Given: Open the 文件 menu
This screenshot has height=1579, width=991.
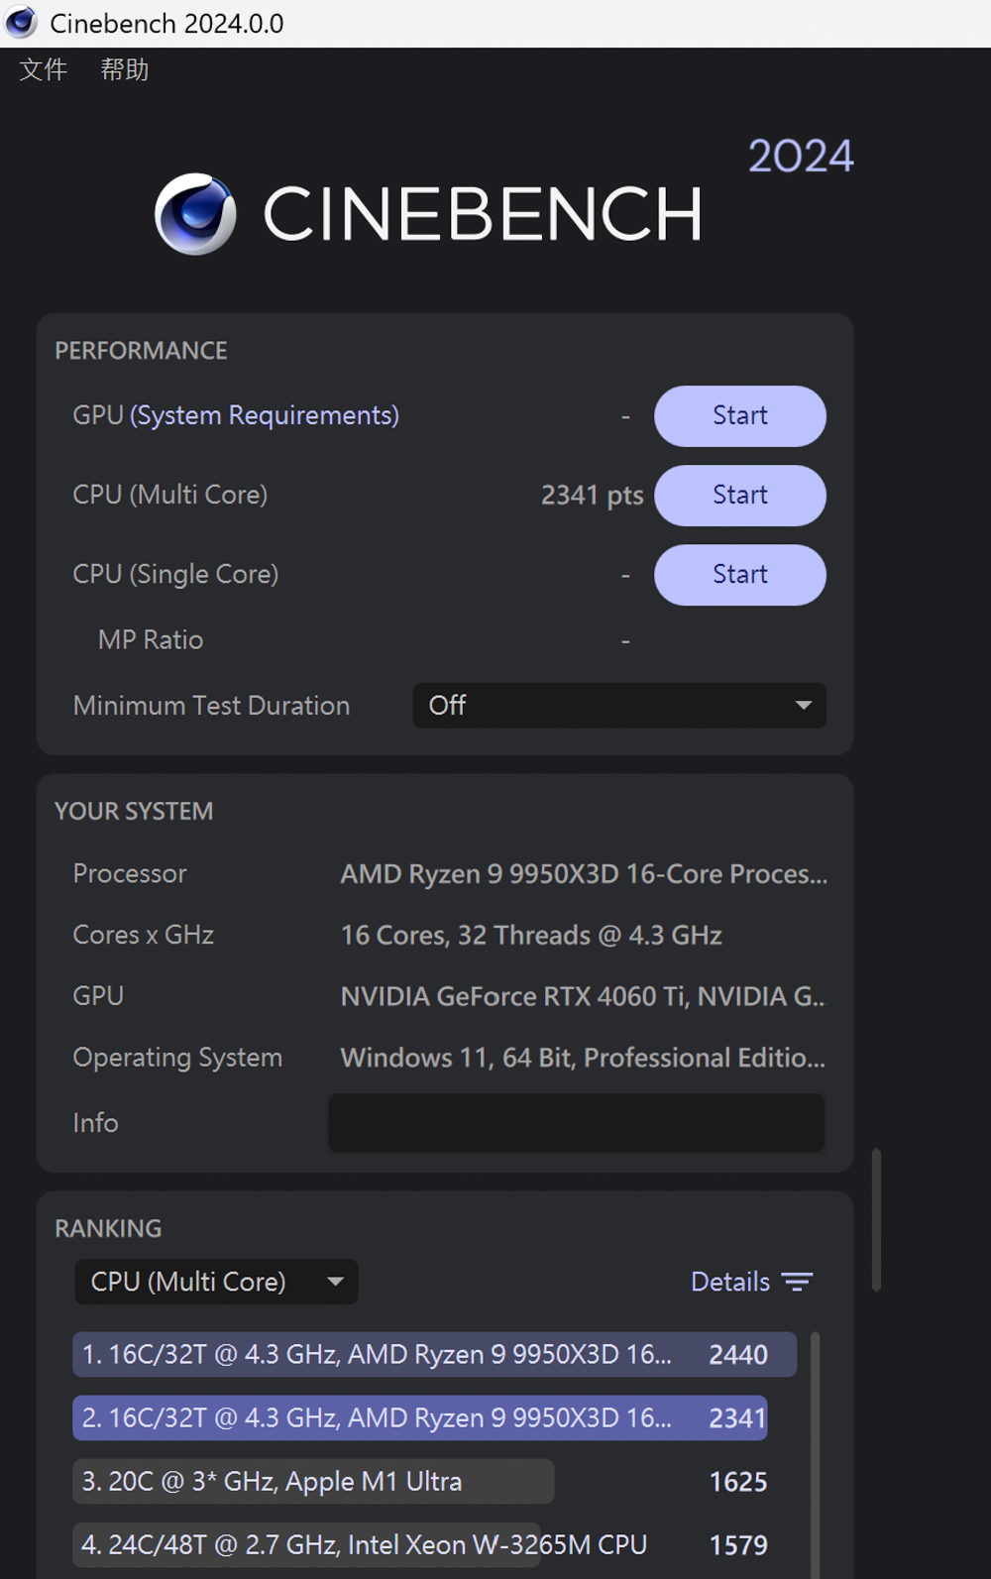Looking at the screenshot, I should (x=44, y=69).
